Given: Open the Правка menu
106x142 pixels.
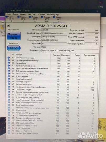Looking at the screenshot, I should point(15,14).
